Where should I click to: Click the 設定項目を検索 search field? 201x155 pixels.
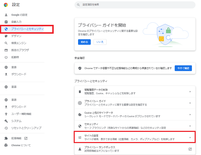pos(135,5)
